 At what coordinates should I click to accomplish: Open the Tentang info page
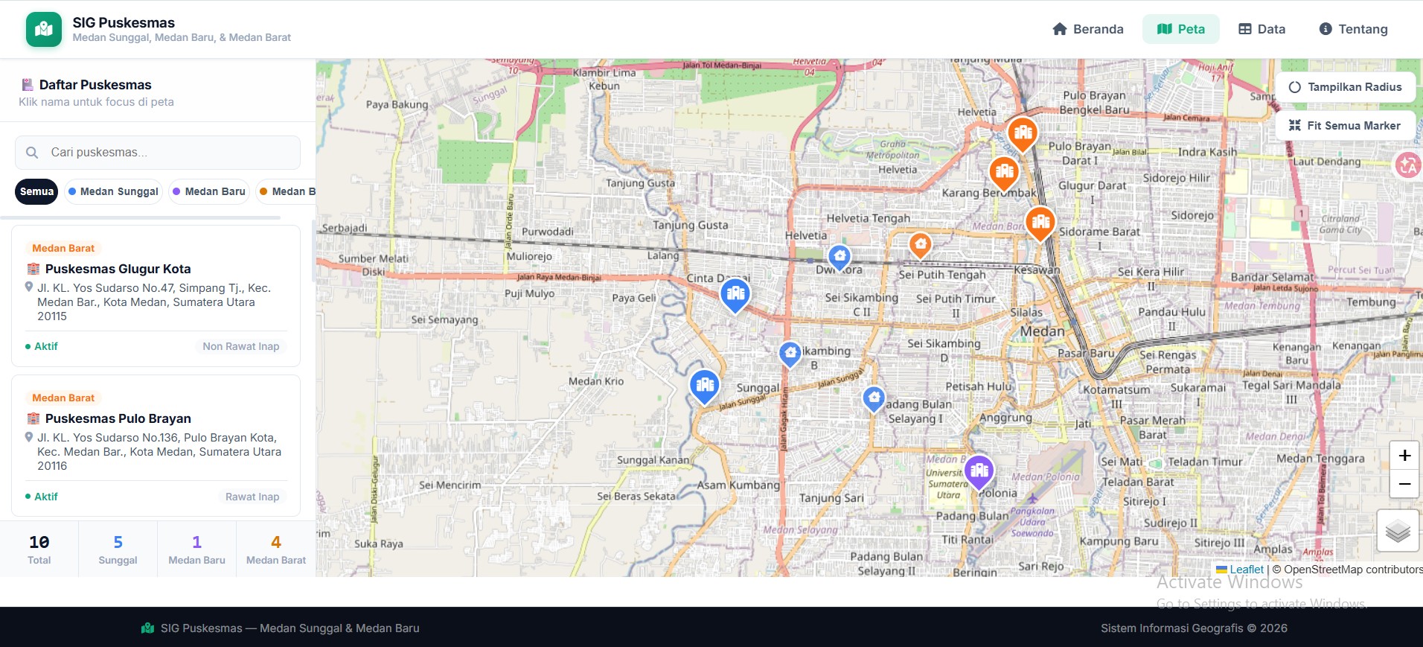coord(1353,29)
